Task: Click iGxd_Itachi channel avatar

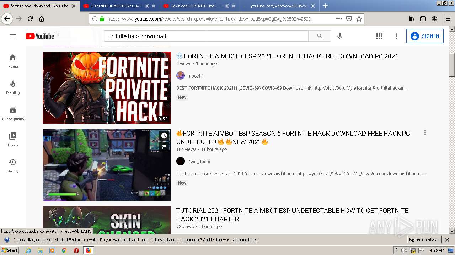Action: click(181, 161)
